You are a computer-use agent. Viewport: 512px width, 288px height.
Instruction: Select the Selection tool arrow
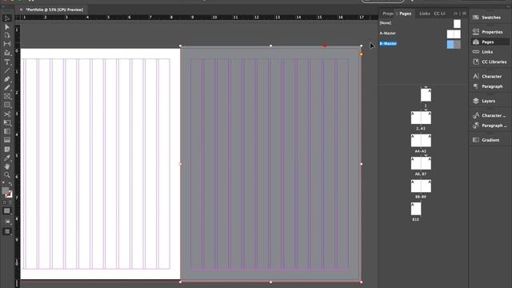click(x=7, y=18)
